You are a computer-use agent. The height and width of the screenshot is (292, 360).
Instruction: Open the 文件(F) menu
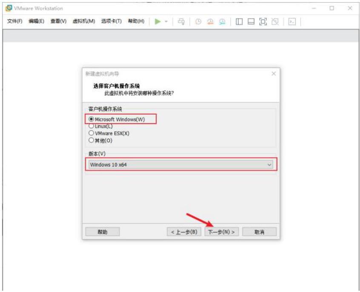click(15, 21)
